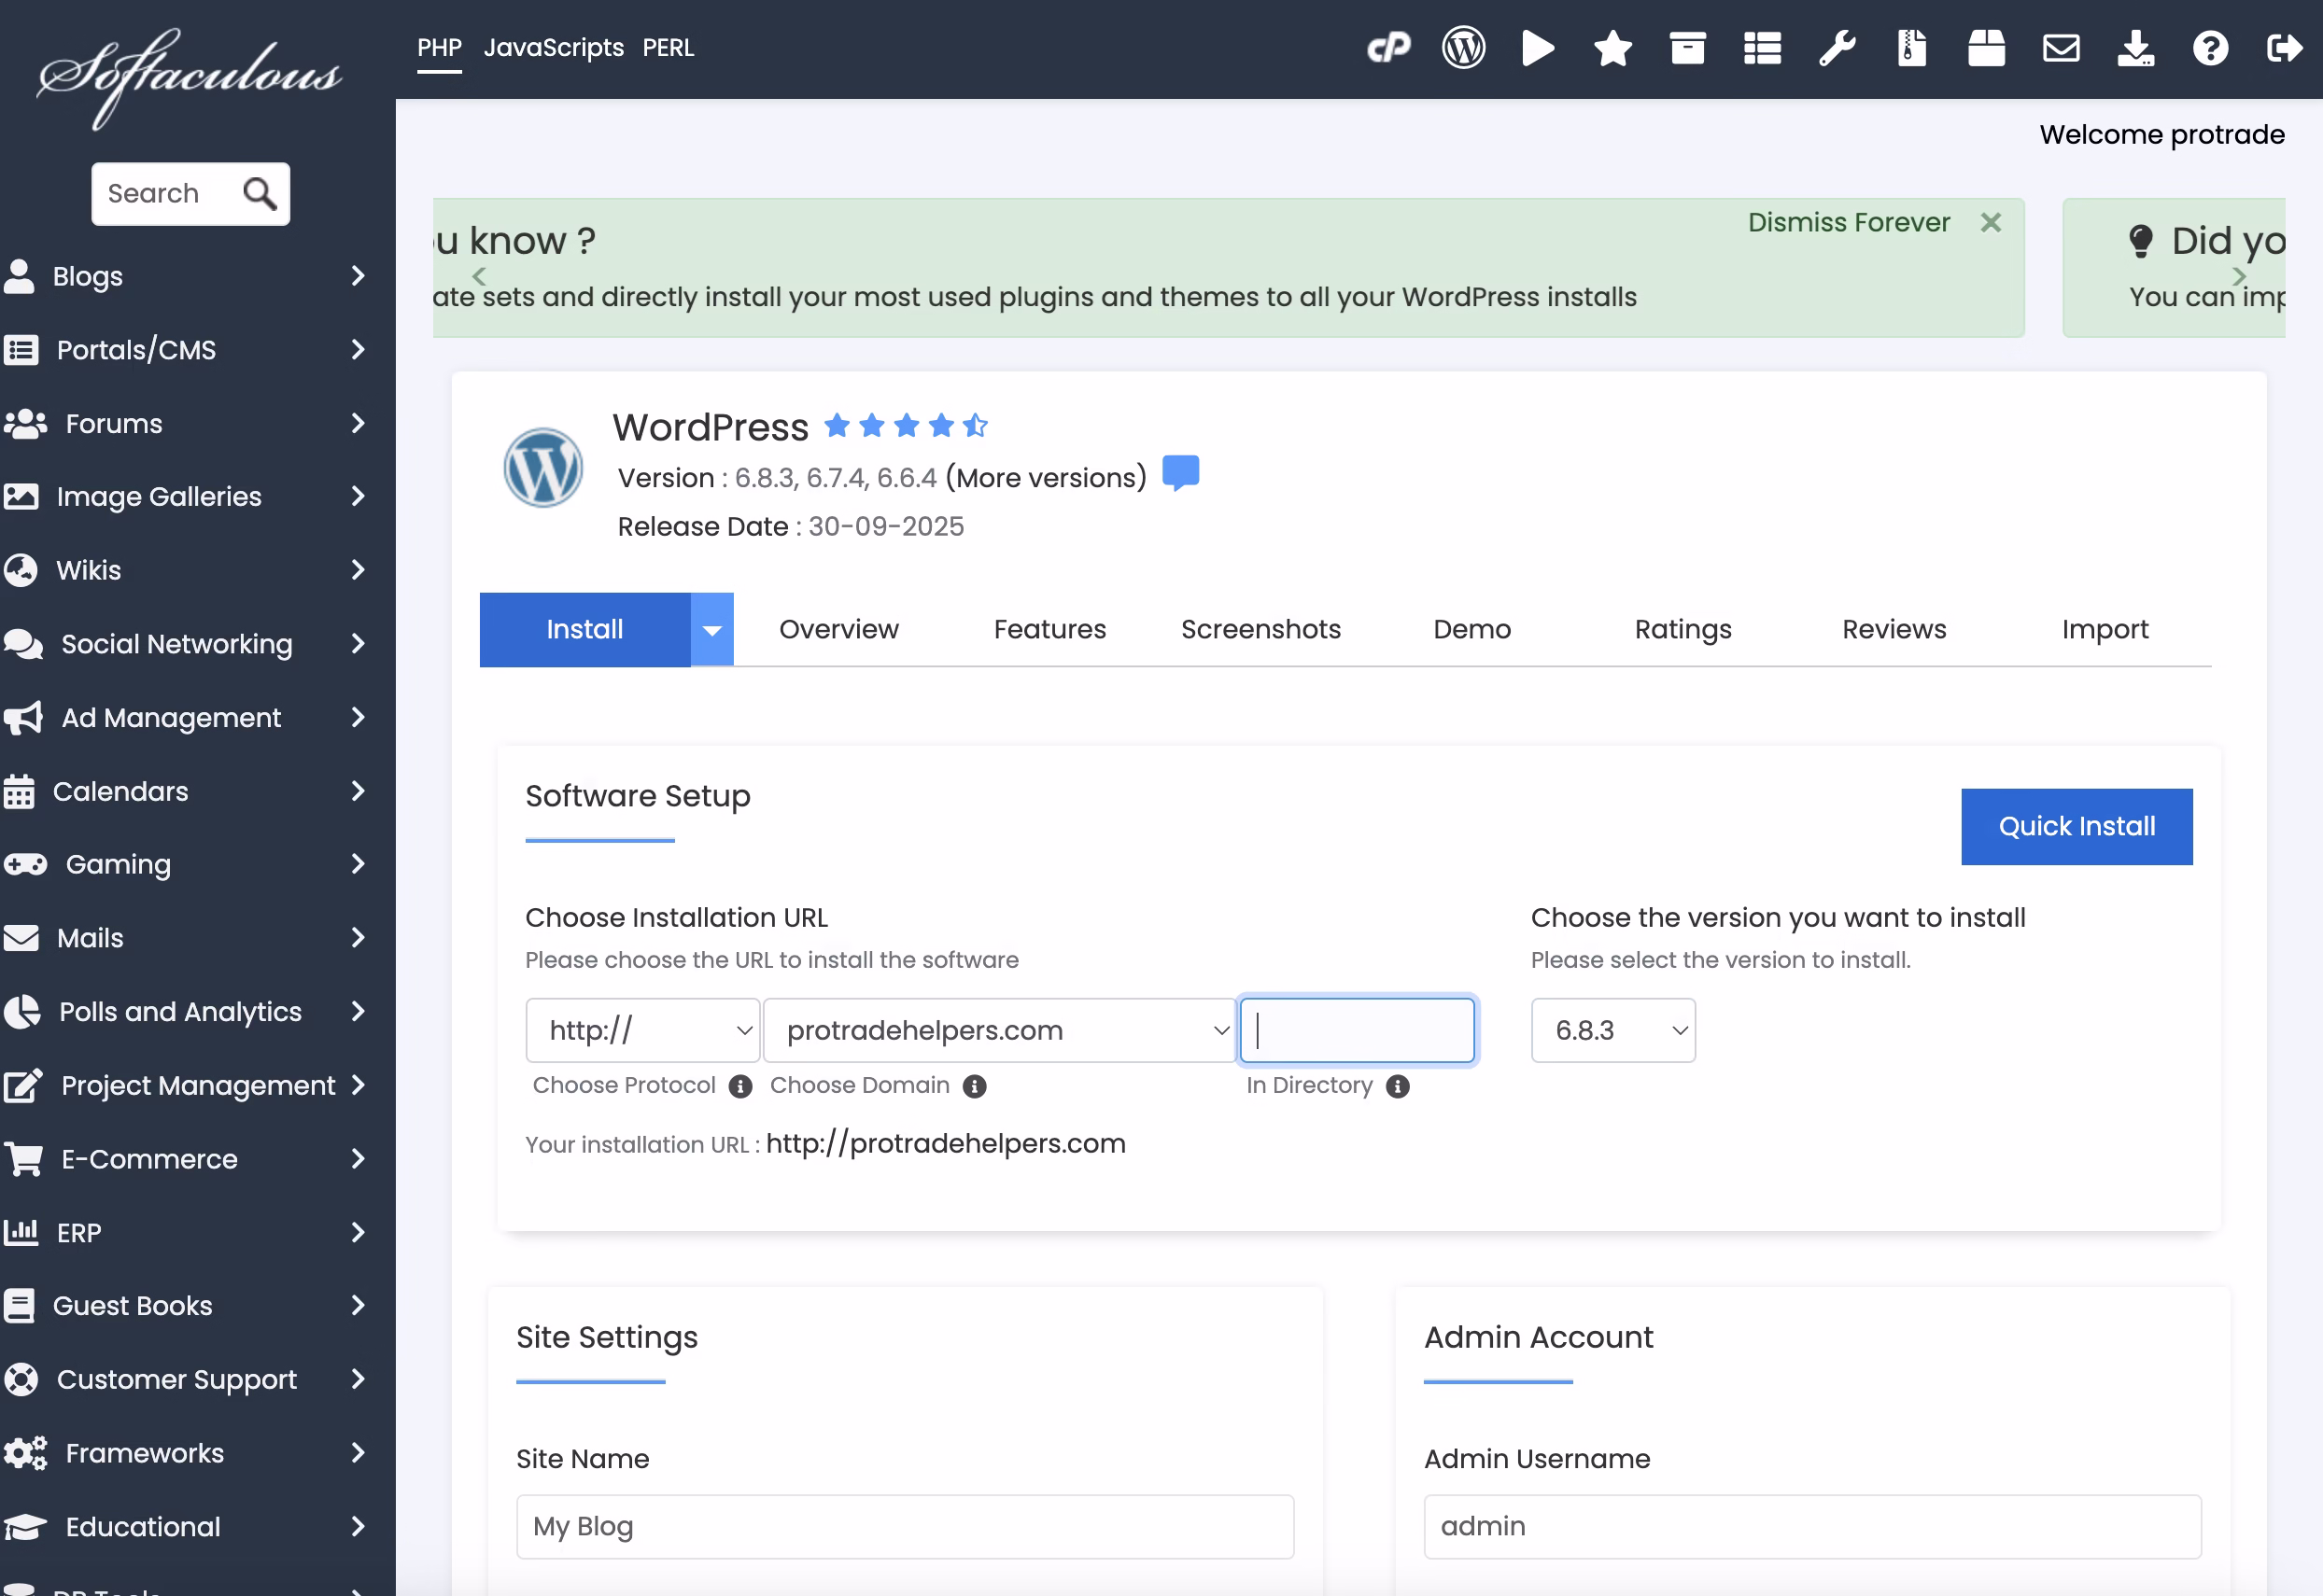Select the PERL menu item
This screenshot has height=1596, width=2323.
pyautogui.click(x=669, y=48)
